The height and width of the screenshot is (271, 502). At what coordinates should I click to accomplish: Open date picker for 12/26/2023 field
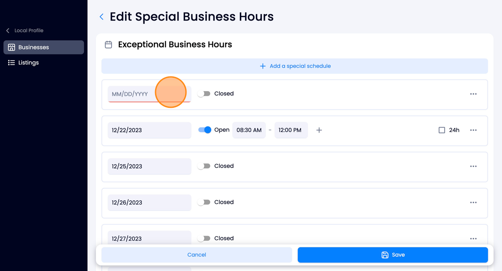coord(150,202)
